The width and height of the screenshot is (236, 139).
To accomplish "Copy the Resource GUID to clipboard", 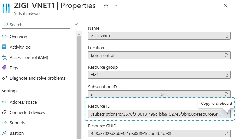I will pos(227,133).
